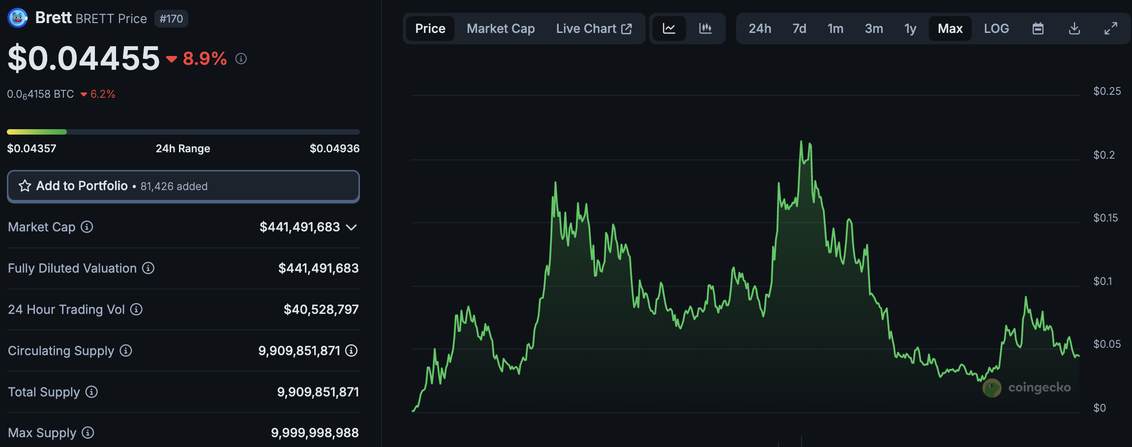Screen dimensions: 1132x447
Task: Click the 9,909,851,871 total supply value
Action: pos(318,392)
